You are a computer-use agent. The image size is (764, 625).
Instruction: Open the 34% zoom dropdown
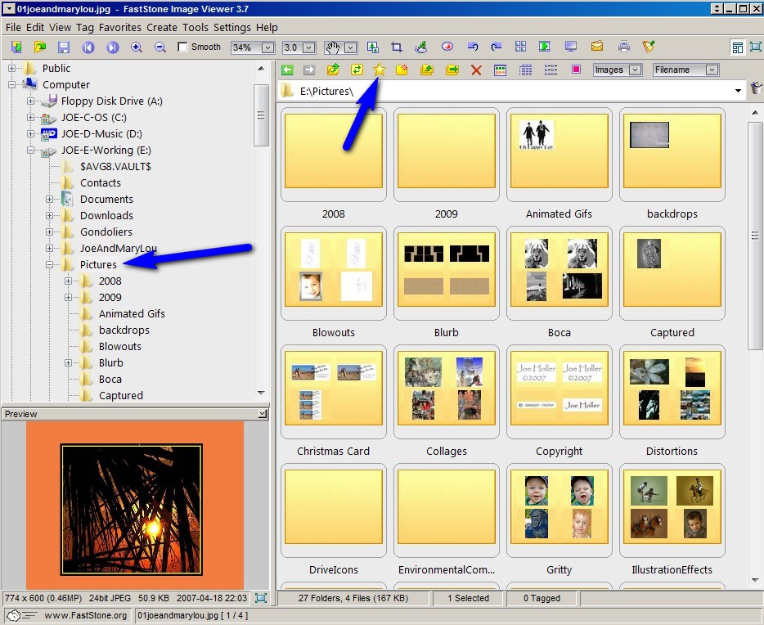pos(267,47)
